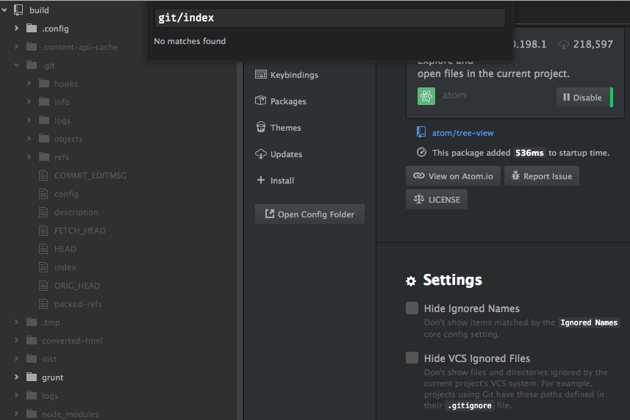Click the download count cloud icon
Viewport: 630px width, 420px height.
point(564,44)
